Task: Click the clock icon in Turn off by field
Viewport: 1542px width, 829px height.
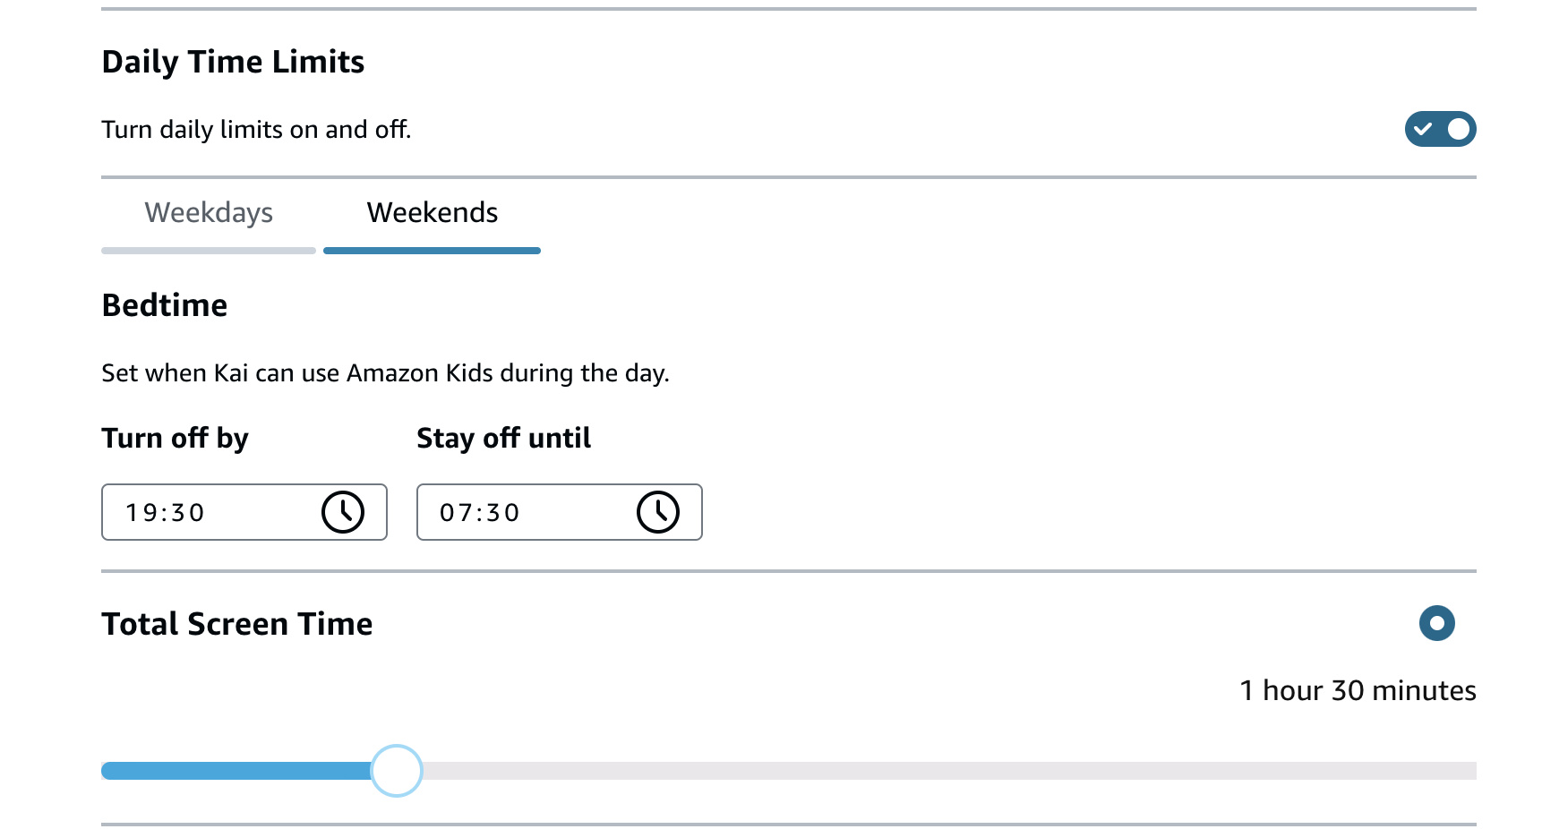Action: pos(343,513)
